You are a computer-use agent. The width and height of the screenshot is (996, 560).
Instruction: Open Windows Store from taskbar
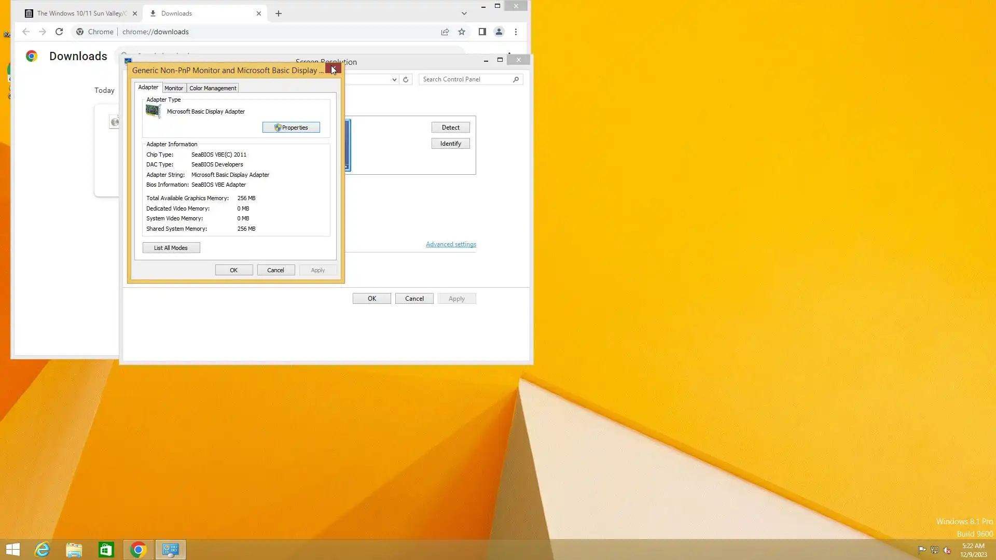(106, 550)
